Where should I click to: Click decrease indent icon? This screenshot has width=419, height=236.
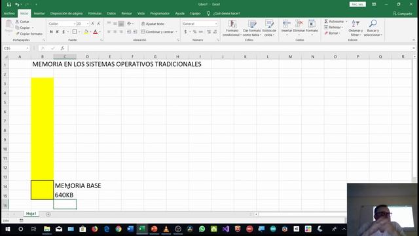click(129, 32)
